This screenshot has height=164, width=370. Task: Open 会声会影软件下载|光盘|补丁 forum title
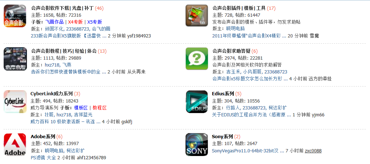pyautogui.click(x=62, y=8)
